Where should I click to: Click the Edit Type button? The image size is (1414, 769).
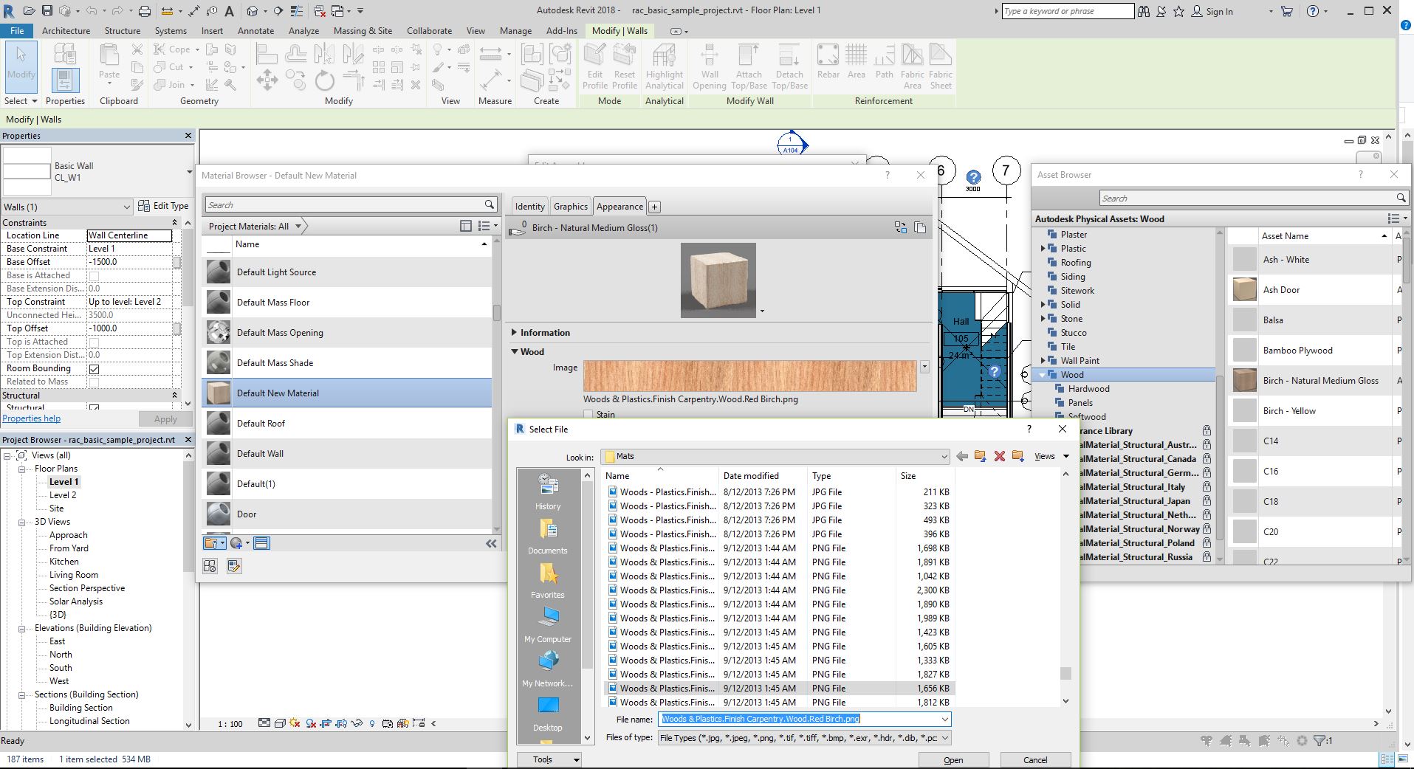[x=163, y=206]
